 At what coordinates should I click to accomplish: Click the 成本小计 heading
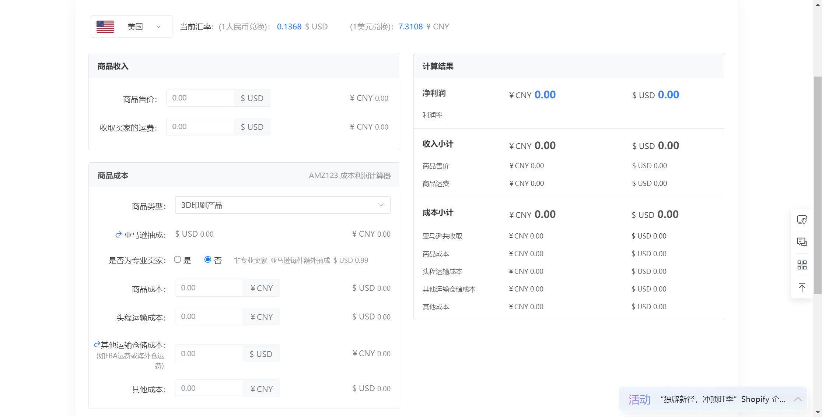coord(438,212)
